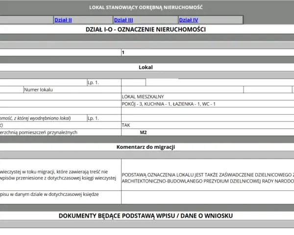This screenshot has height=235, width=294.
Task: Click the M2 unit cell
Action: point(208,132)
